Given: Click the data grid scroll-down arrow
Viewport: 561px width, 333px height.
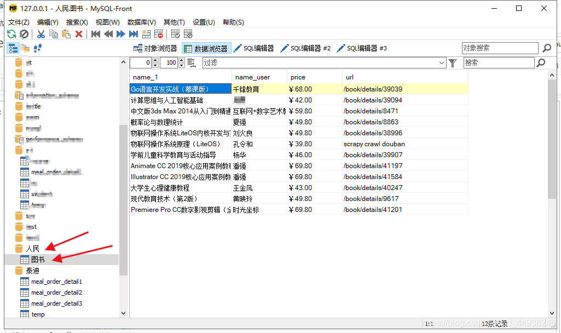Looking at the screenshot, I should click(552, 313).
